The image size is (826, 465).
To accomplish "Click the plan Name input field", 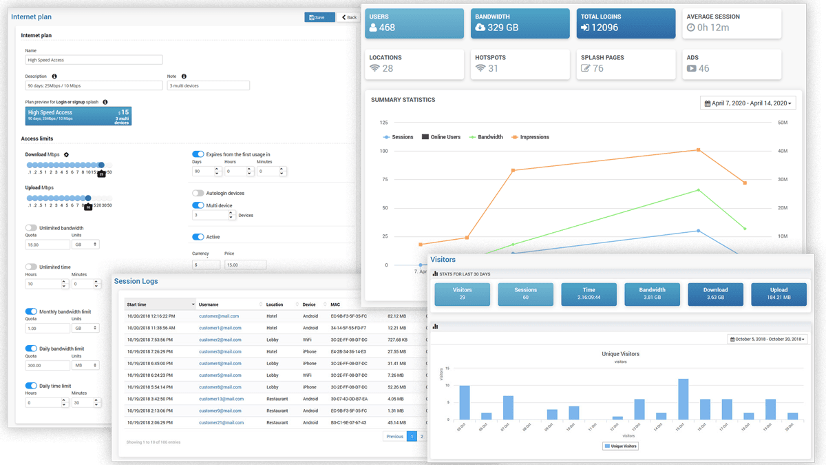I will [x=94, y=60].
